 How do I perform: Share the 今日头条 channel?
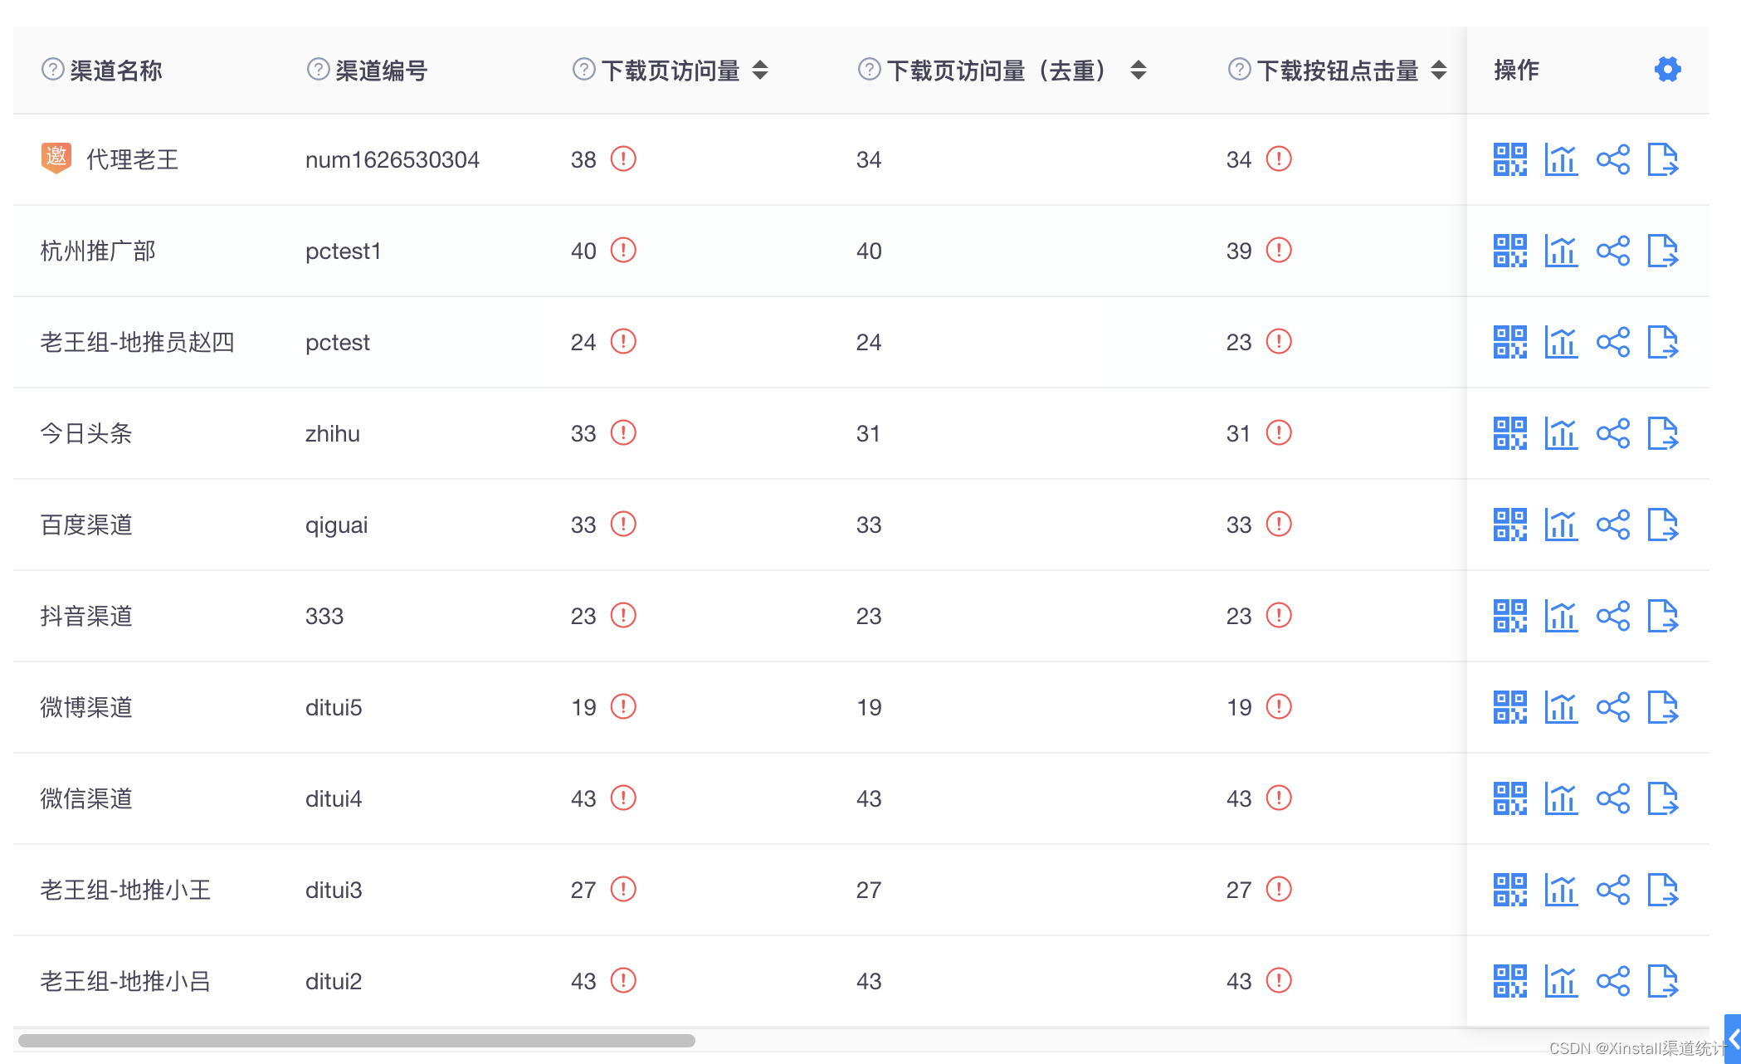[x=1612, y=433]
